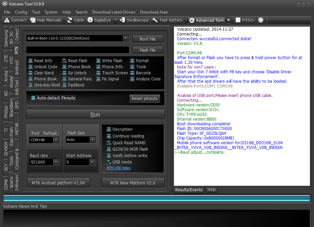Click the Flash File button

tap(148, 50)
